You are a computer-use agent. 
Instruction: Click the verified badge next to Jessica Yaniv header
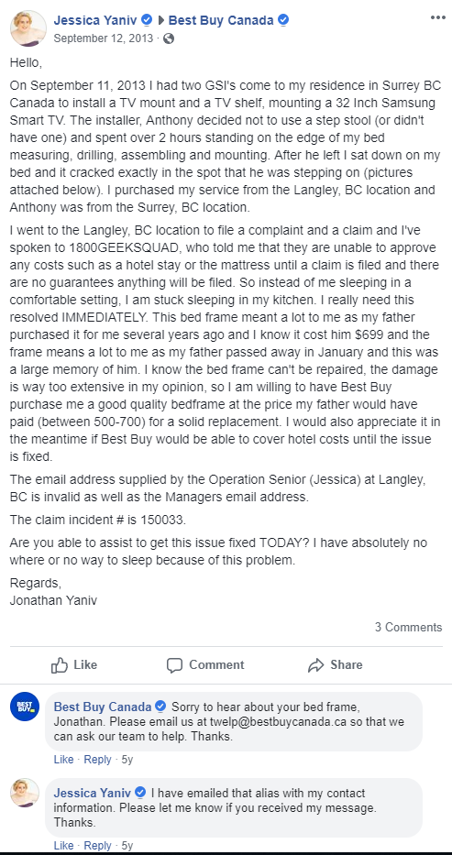146,21
